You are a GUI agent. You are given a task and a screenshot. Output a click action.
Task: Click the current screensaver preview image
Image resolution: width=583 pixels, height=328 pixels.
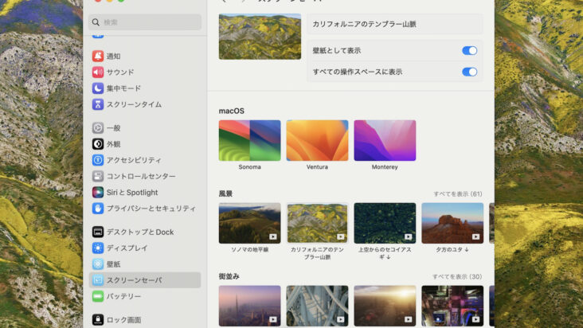tap(260, 37)
